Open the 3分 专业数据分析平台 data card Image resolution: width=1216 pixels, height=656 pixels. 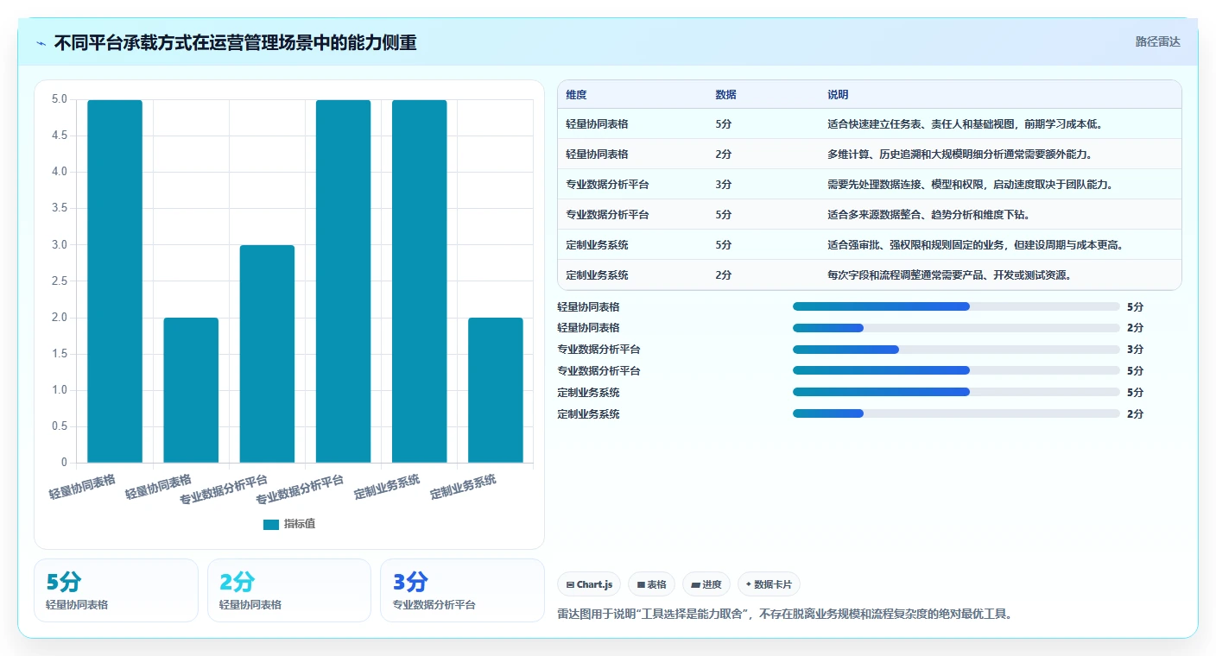[x=462, y=590]
